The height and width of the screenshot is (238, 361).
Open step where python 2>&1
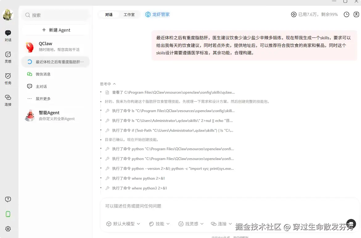click(135, 178)
